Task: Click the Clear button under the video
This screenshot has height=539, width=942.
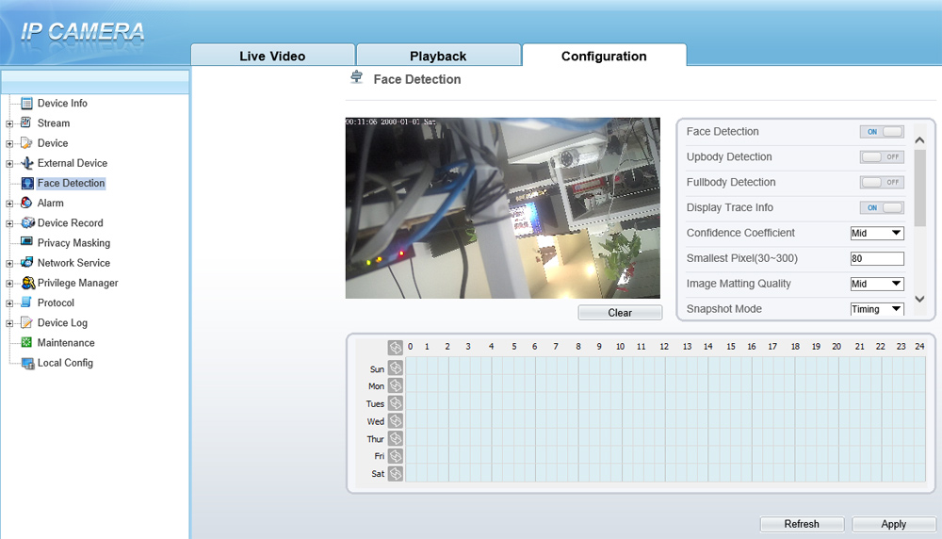Action: coord(620,313)
